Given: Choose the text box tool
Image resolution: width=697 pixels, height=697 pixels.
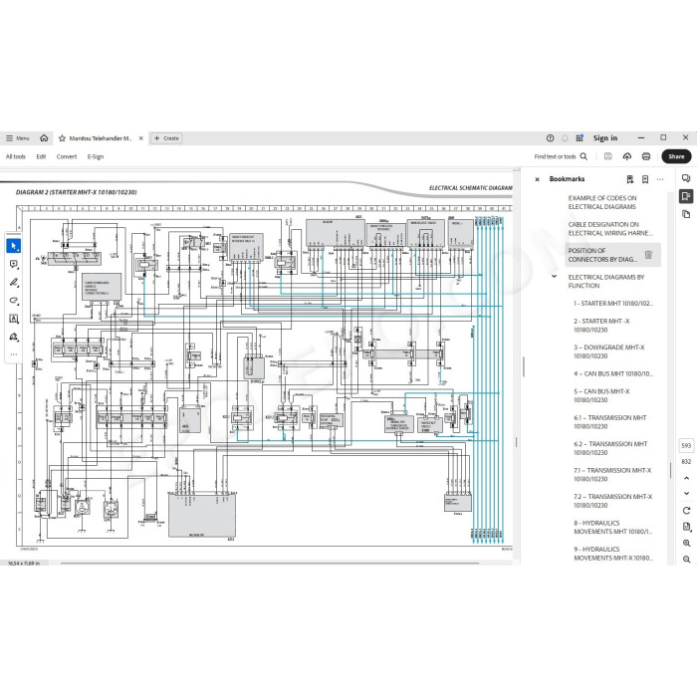Looking at the screenshot, I should click(13, 319).
